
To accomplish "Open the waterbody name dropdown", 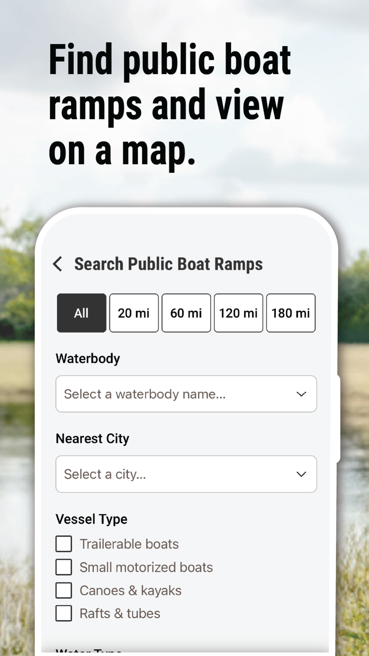I will (186, 394).
